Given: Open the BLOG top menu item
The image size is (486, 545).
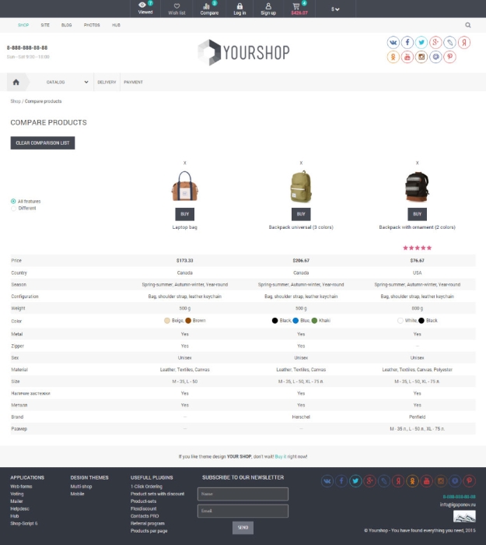Looking at the screenshot, I should point(66,25).
